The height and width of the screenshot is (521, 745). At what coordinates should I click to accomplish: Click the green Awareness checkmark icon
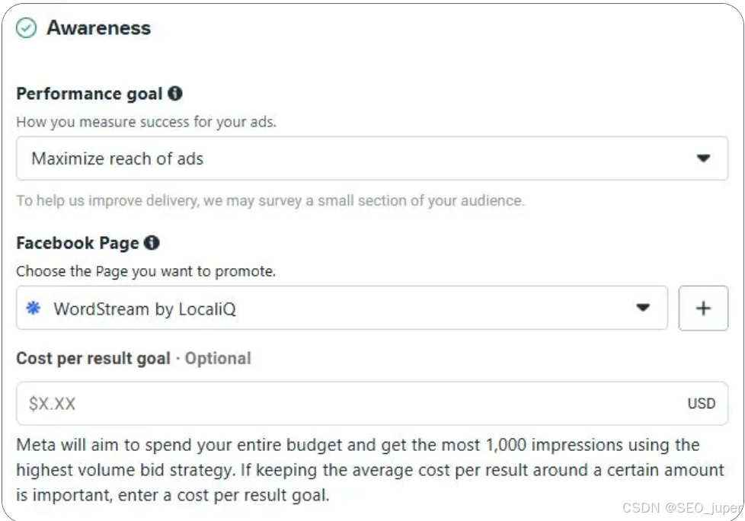(27, 28)
